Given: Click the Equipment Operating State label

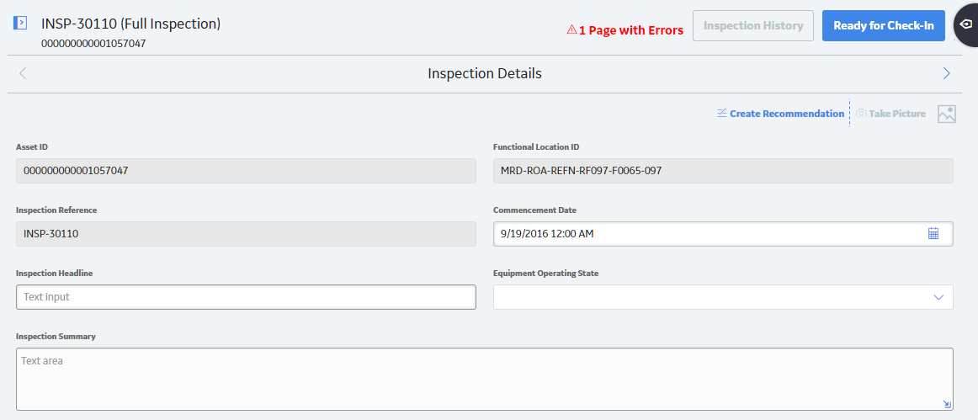Looking at the screenshot, I should [x=545, y=274].
